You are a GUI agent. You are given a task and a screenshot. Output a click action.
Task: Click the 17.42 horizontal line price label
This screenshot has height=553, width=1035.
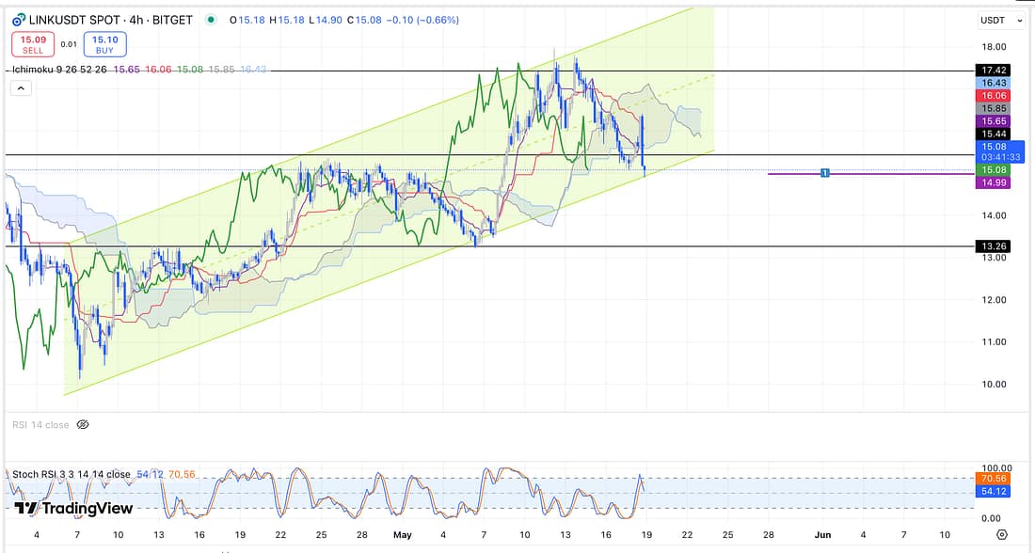[x=995, y=71]
